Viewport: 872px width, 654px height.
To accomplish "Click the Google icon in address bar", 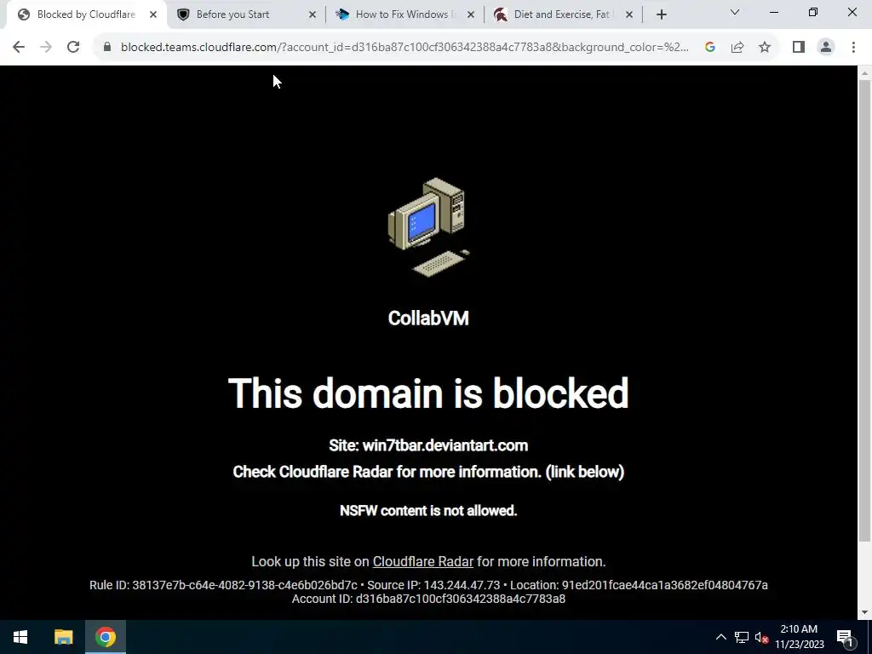I will [709, 48].
